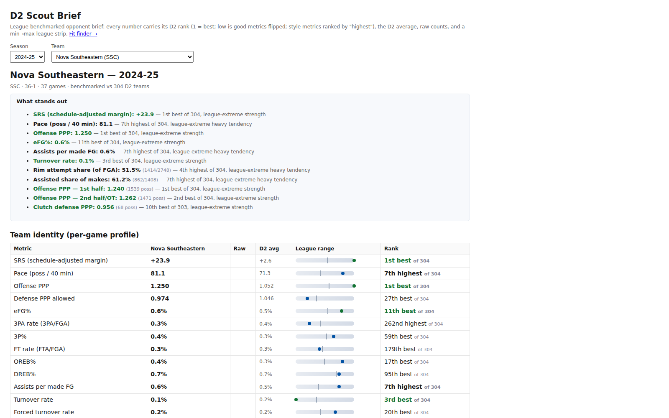Screen dimensions: 669x418
Task: Click the D2 avg 1.046 in the Defense PPP row
Action: click(266, 298)
